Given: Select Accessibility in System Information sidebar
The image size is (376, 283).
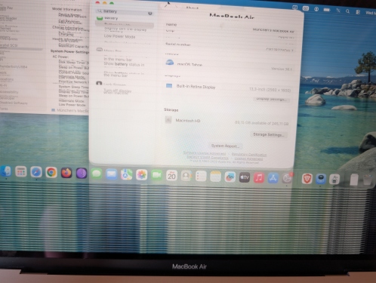Looking at the screenshot, I should (9, 92).
